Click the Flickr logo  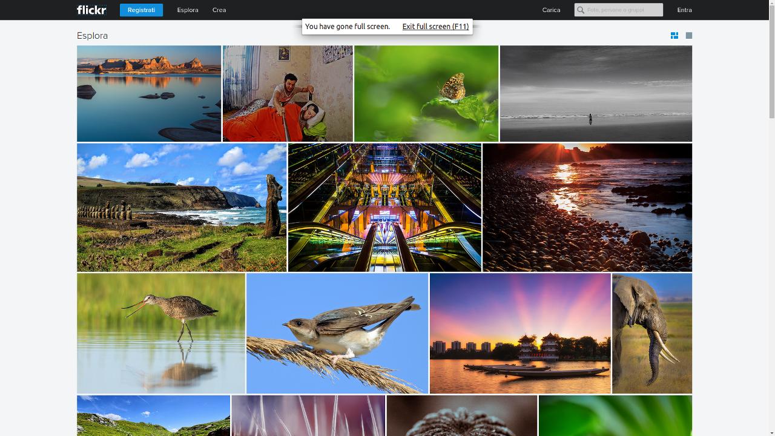pos(91,10)
